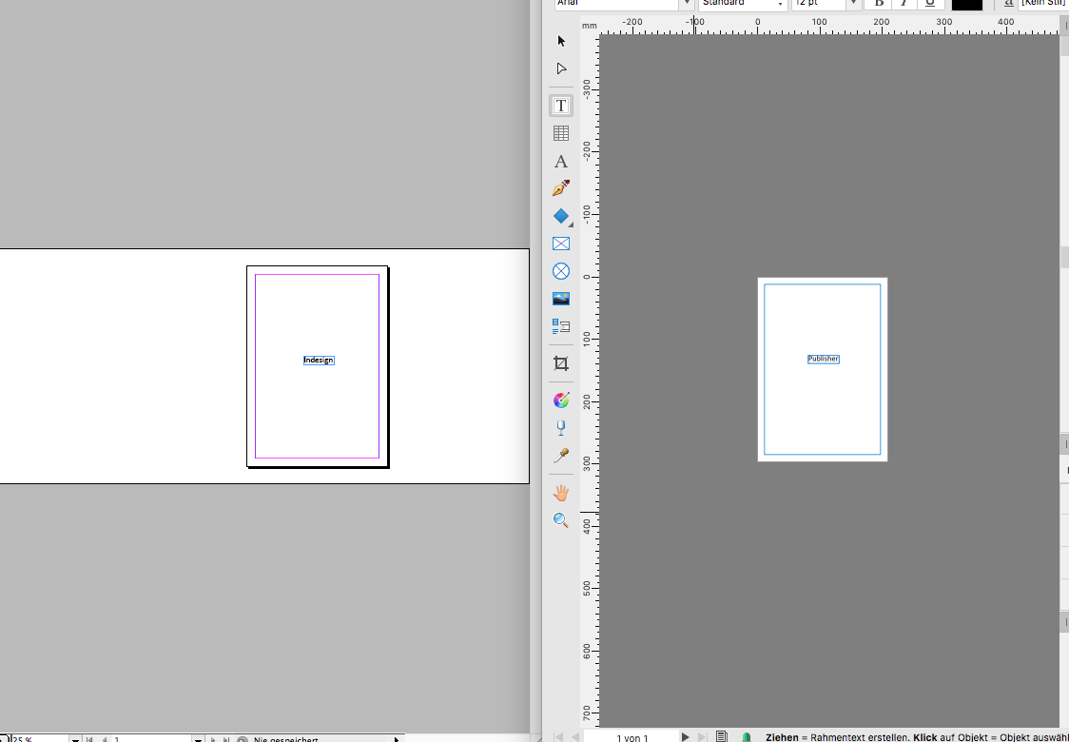The height and width of the screenshot is (742, 1069).
Task: Select the Move tool arrow in Publisher
Action: coord(561,41)
